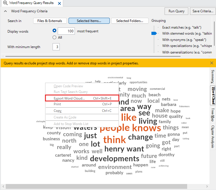216x190 pixels.
Task: Choose Print from the context menu
Action: tap(82, 104)
